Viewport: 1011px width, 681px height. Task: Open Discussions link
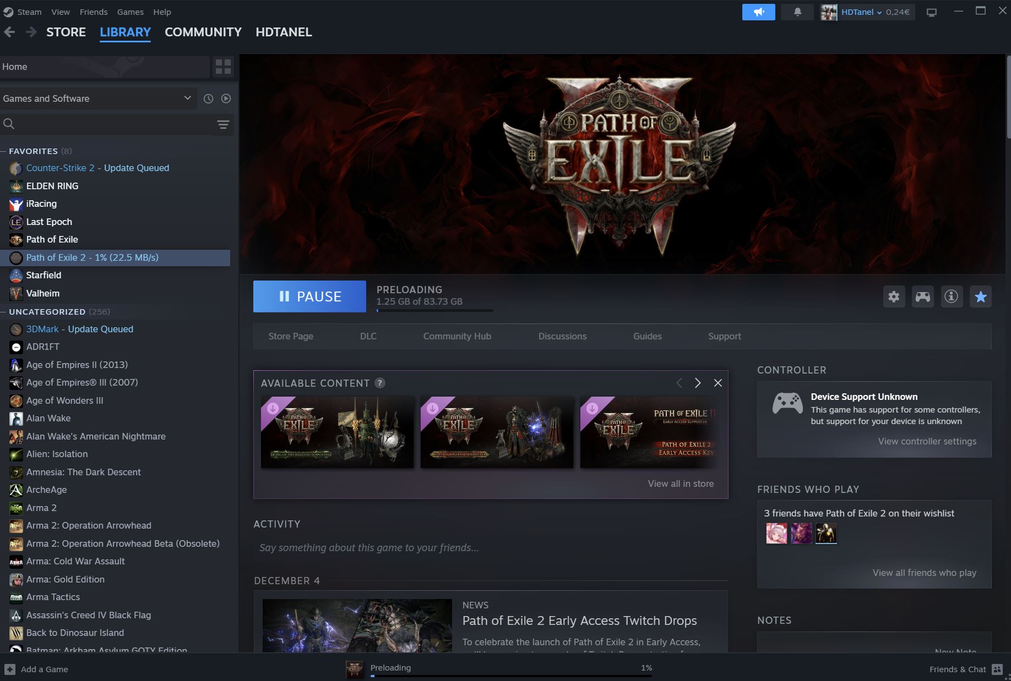click(x=562, y=336)
